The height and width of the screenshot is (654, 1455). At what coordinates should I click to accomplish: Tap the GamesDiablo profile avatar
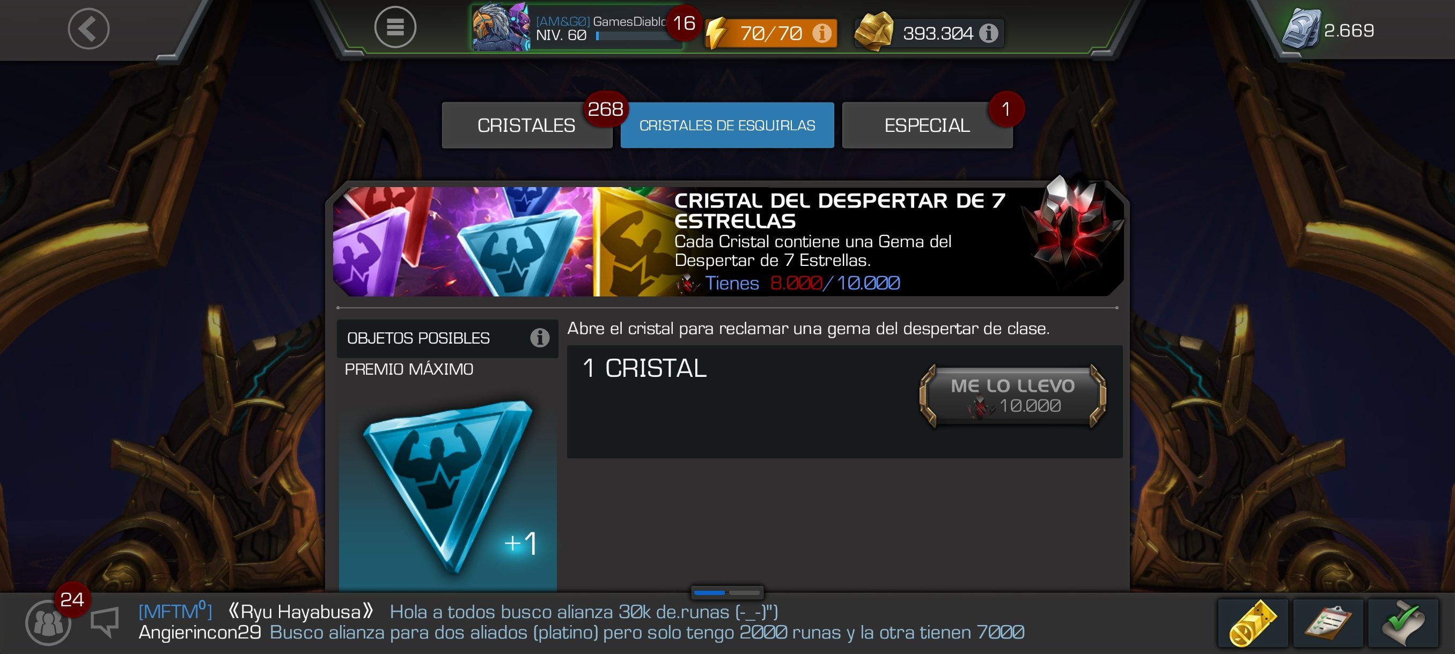[501, 27]
